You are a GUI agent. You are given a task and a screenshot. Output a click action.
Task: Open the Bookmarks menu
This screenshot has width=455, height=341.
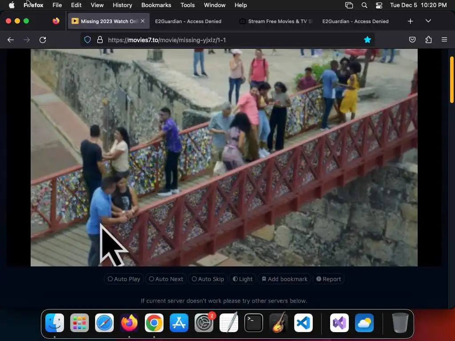coord(156,5)
